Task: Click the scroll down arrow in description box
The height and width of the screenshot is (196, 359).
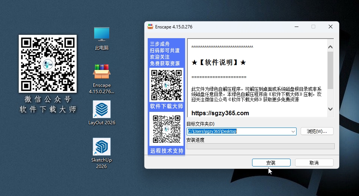Action: click(x=330, y=109)
